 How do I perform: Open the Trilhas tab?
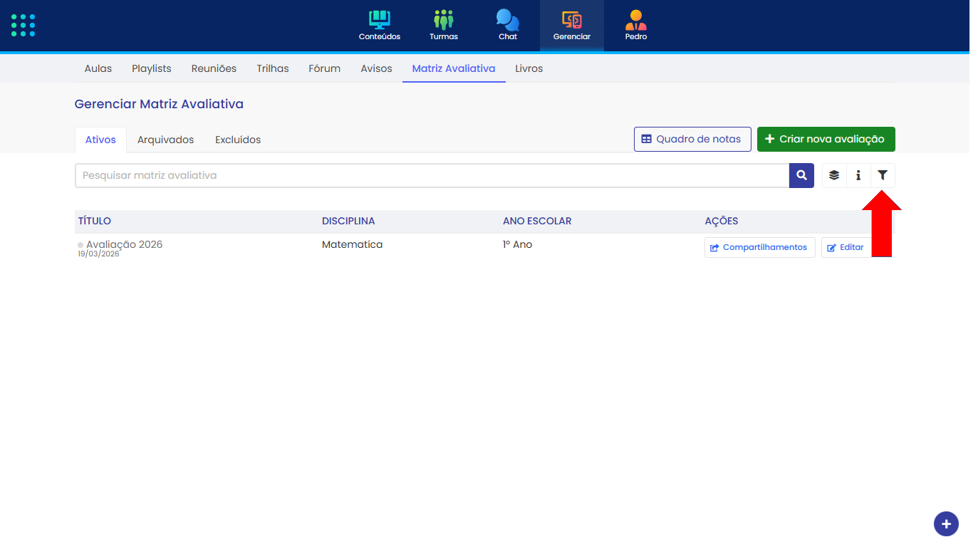(x=273, y=68)
